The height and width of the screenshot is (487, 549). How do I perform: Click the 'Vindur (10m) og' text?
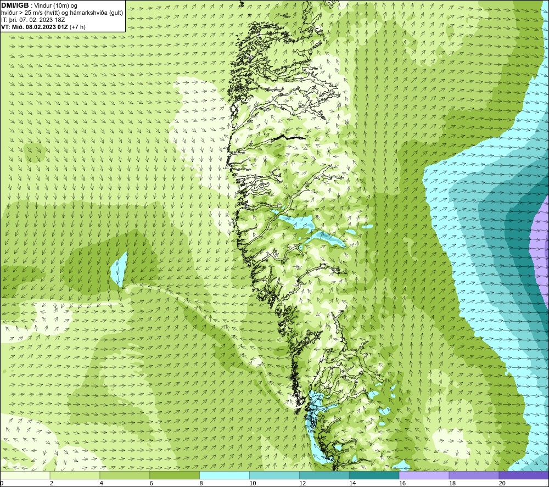click(x=55, y=6)
